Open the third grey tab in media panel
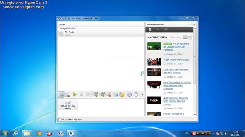 pos(166,29)
